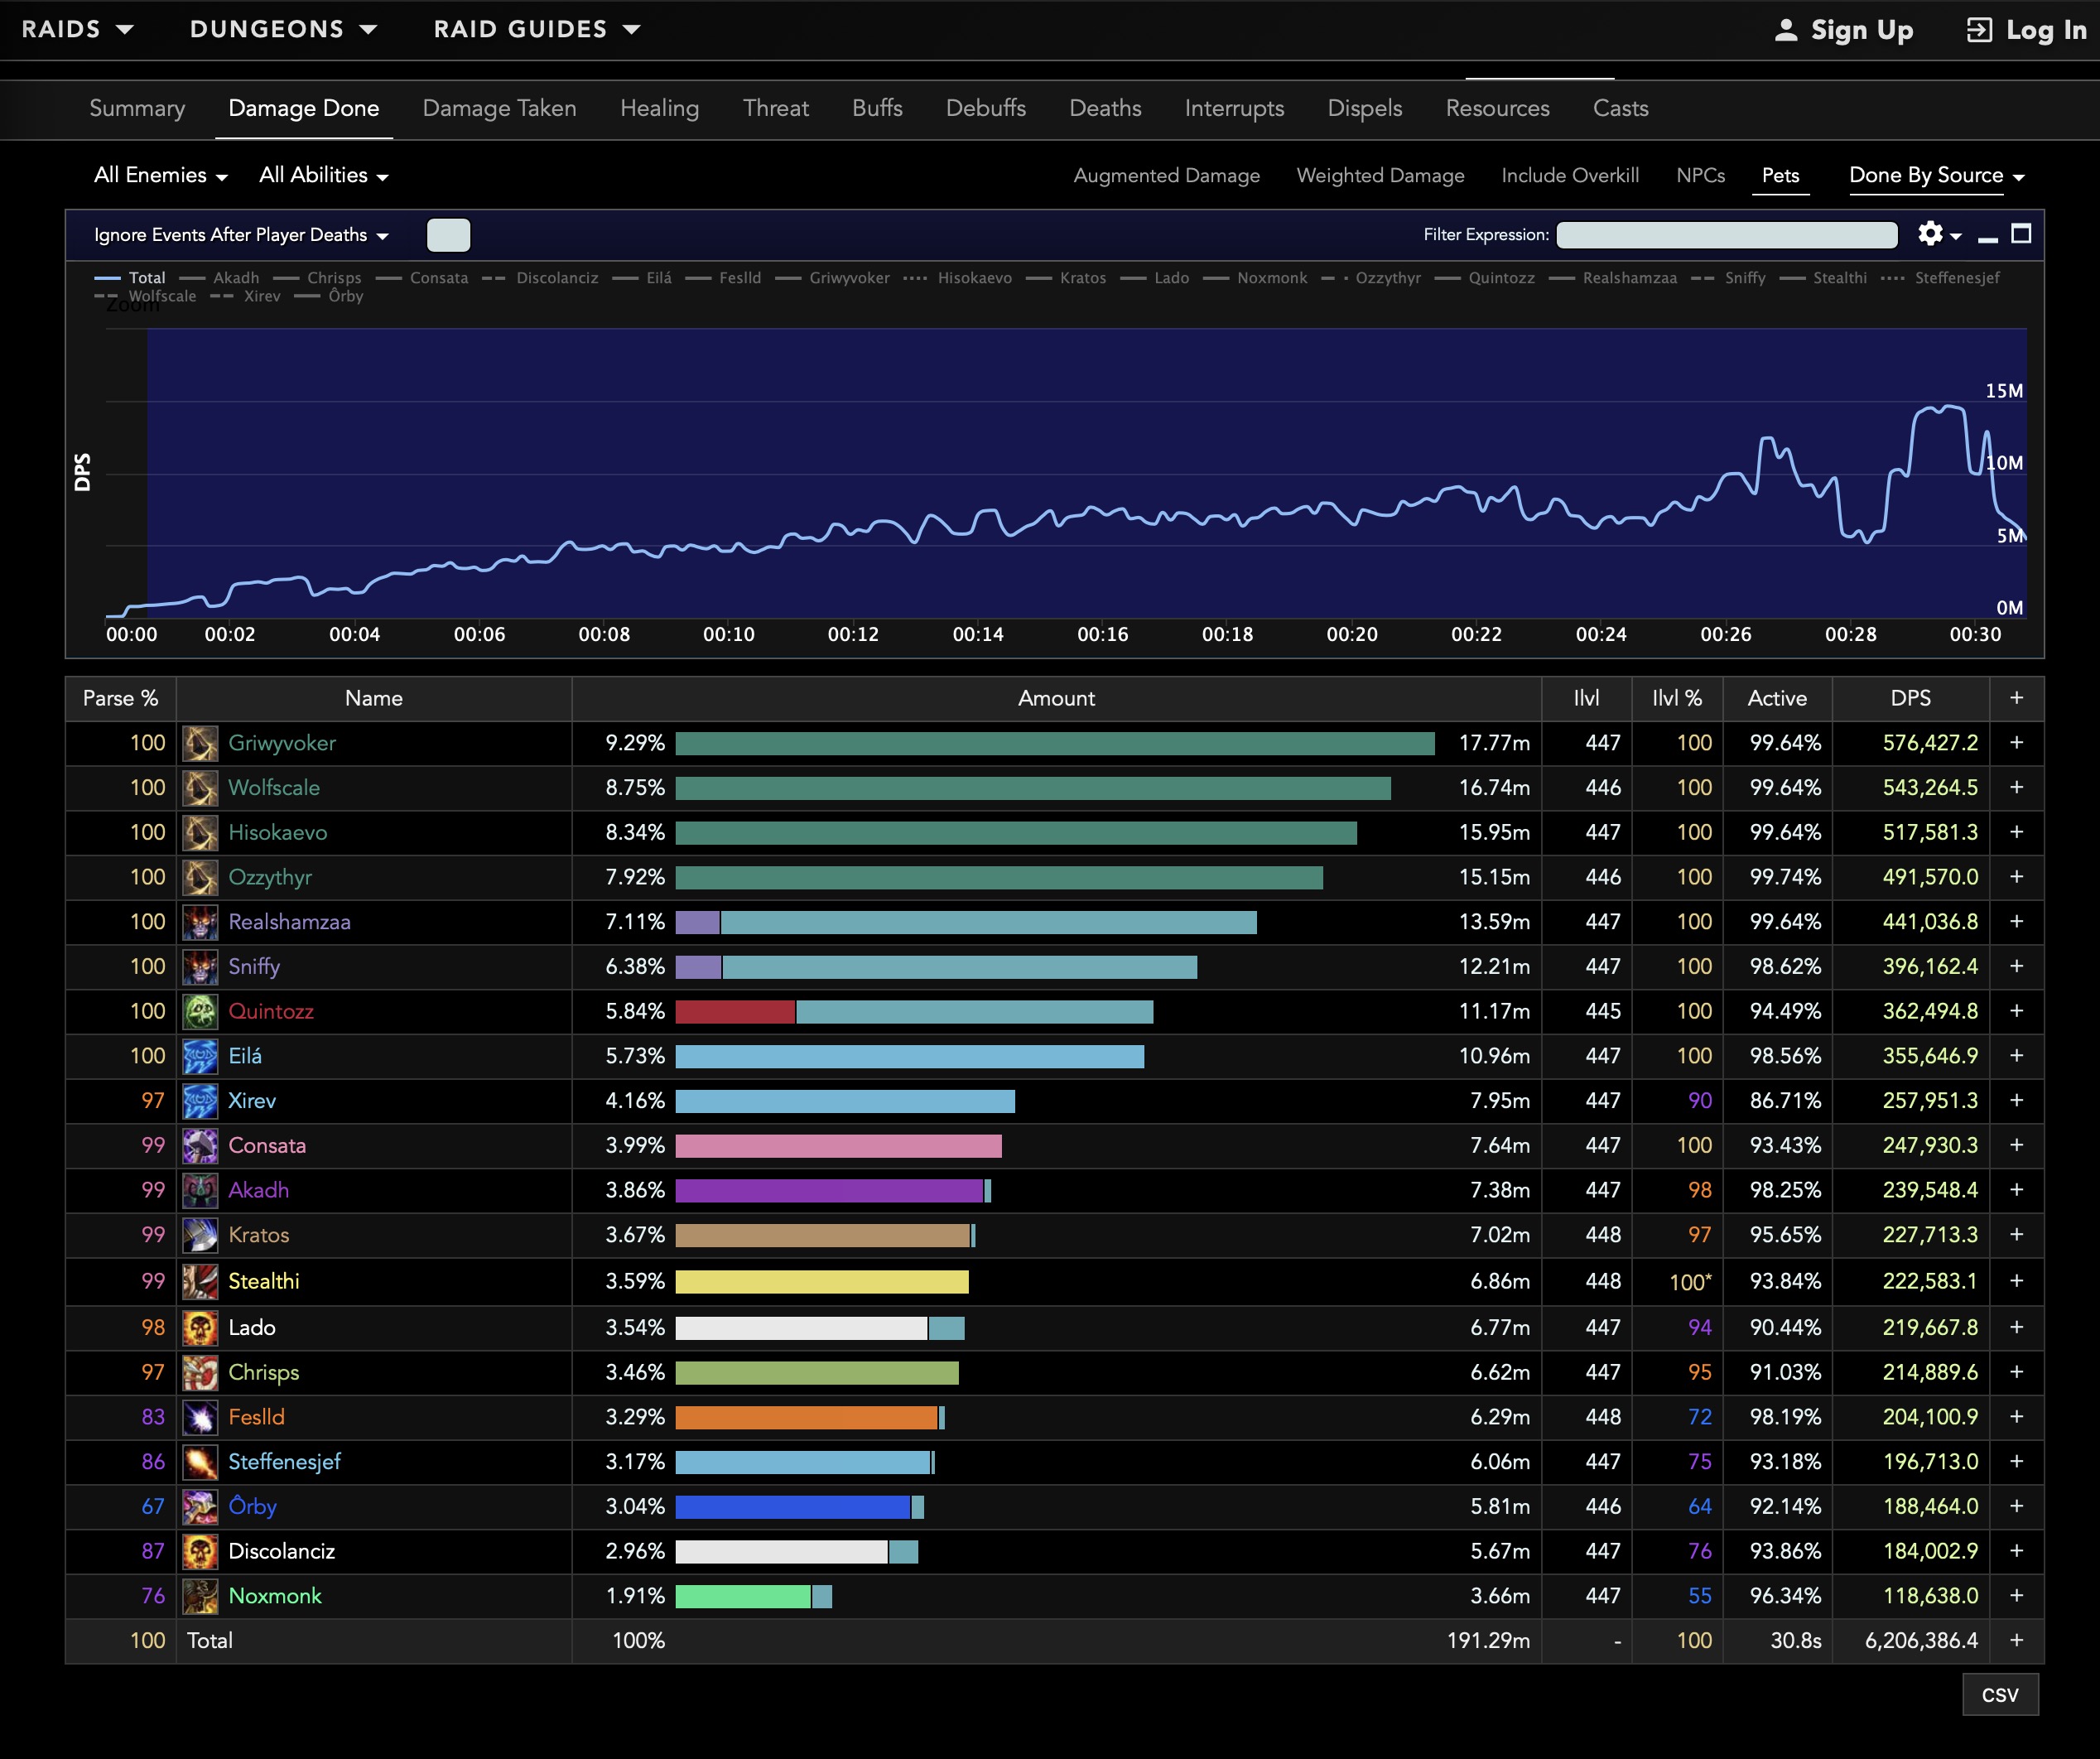Screen dimensions: 2100x1759
Task: Toggle the Pets option
Action: point(1780,175)
